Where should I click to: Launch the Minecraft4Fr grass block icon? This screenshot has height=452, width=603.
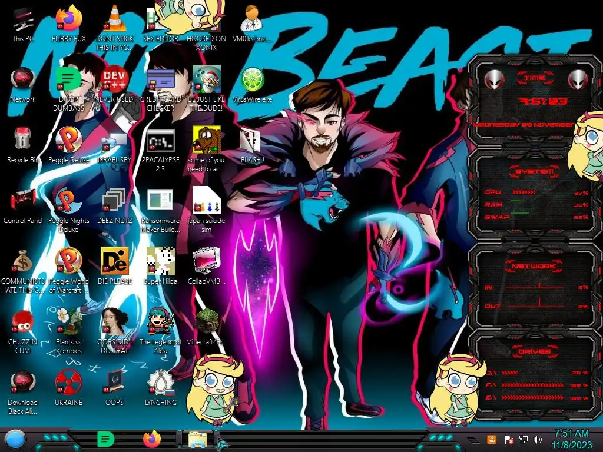pos(206,322)
